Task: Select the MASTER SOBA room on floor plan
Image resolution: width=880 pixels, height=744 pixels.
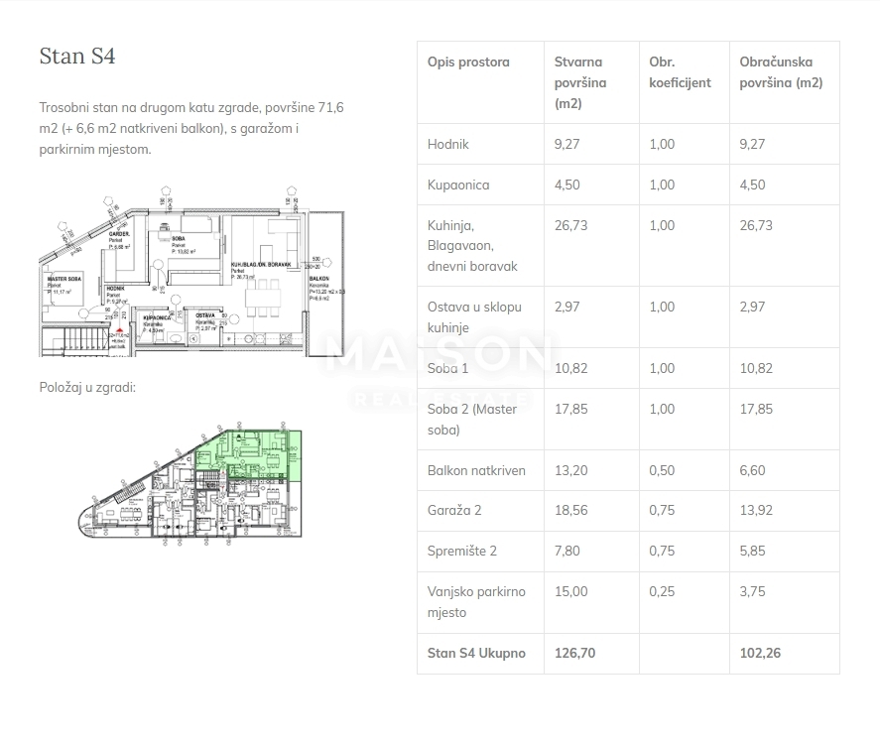Action: click(64, 281)
